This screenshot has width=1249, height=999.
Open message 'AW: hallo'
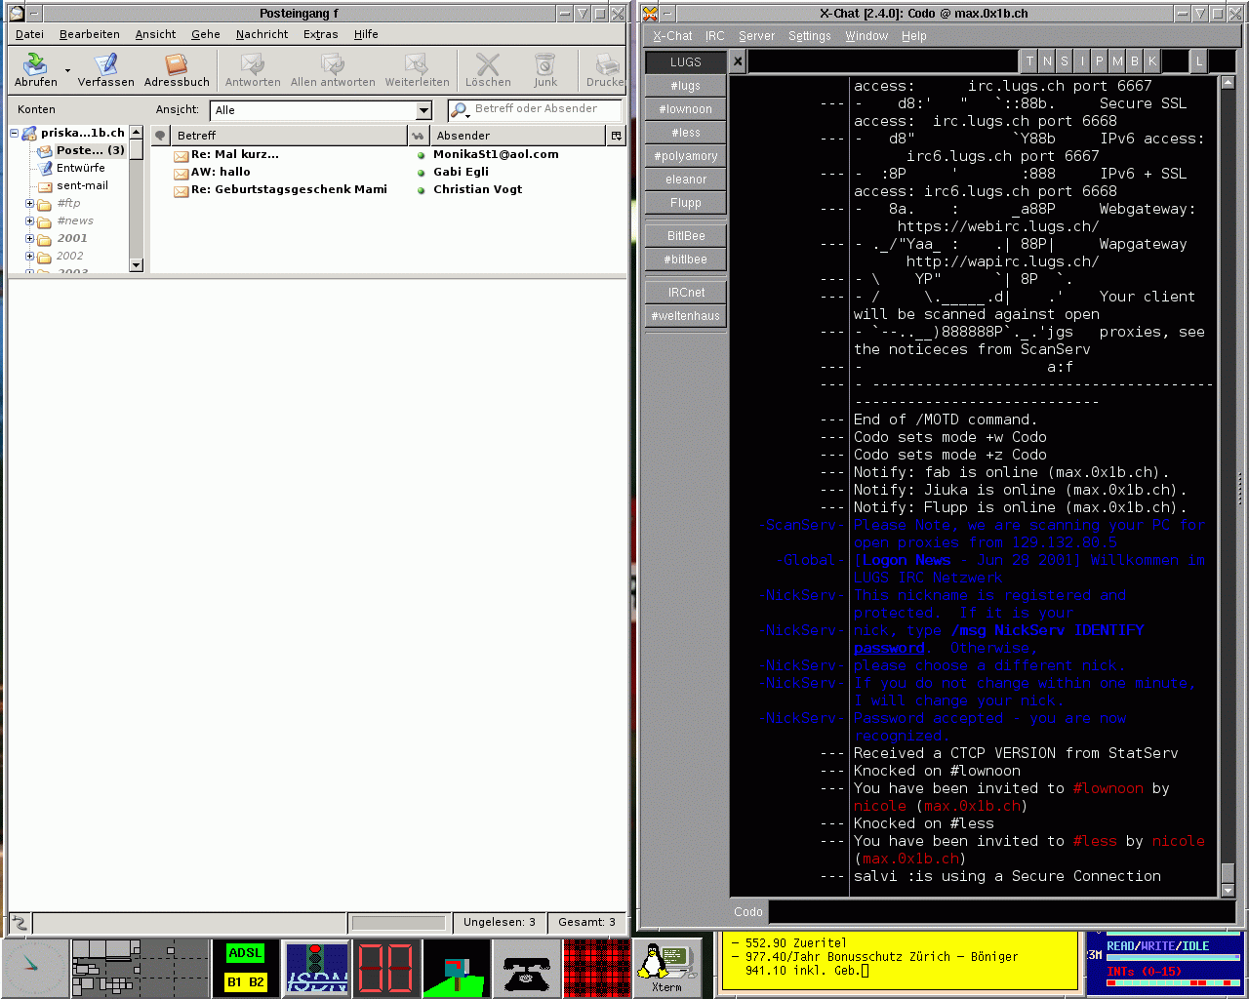click(x=221, y=172)
